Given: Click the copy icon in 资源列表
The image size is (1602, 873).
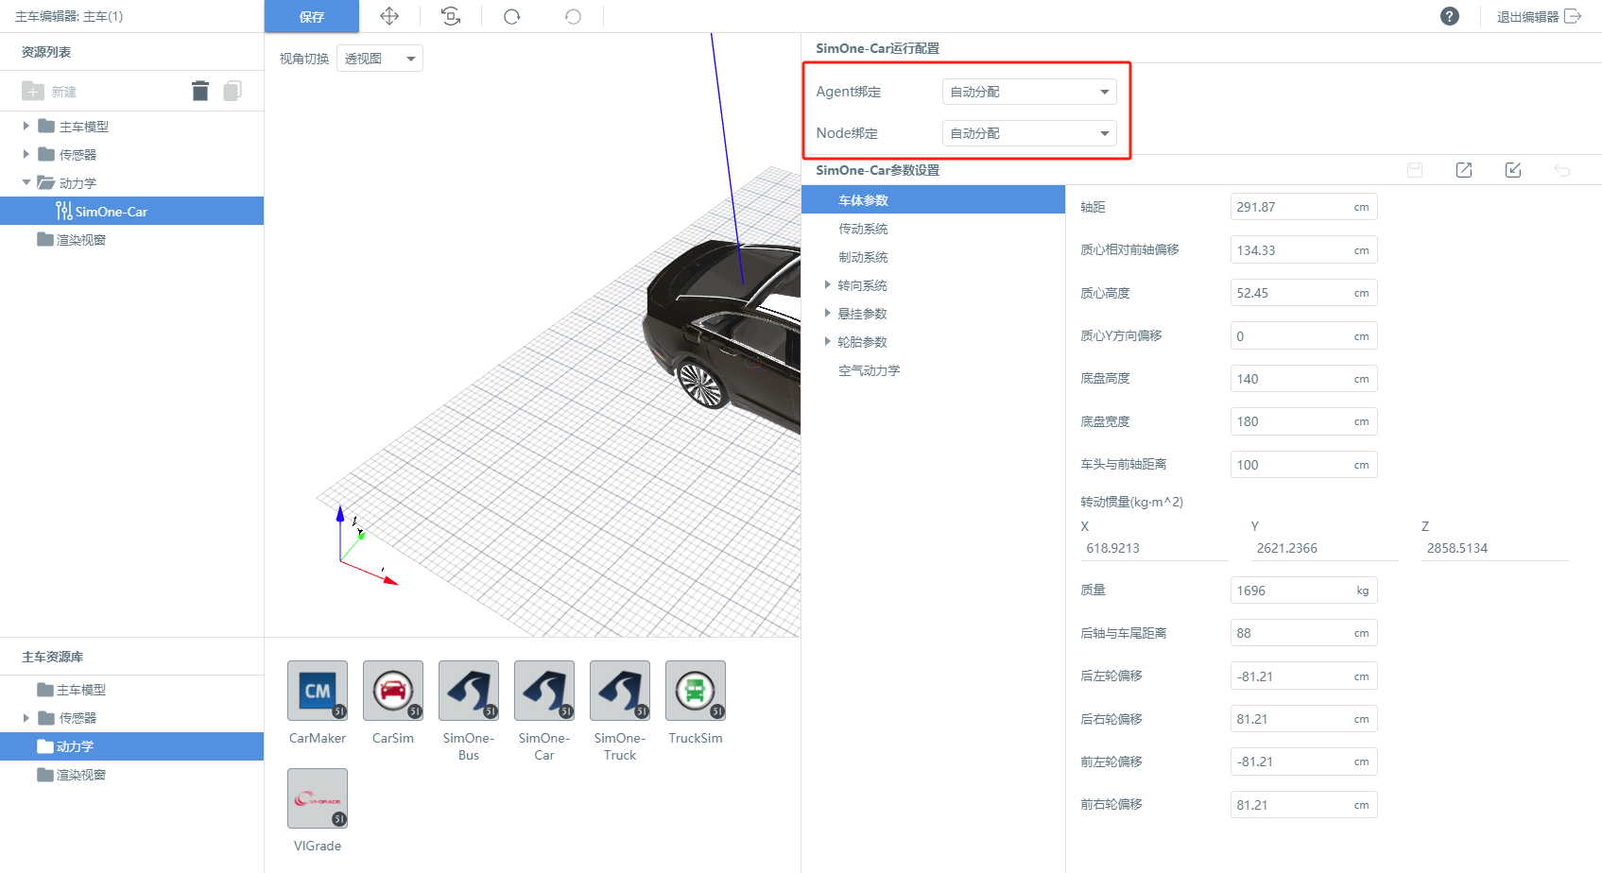Looking at the screenshot, I should click(233, 91).
